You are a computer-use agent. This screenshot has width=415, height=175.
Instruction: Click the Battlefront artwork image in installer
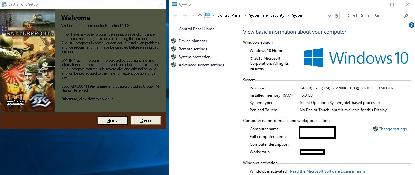[x=28, y=60]
